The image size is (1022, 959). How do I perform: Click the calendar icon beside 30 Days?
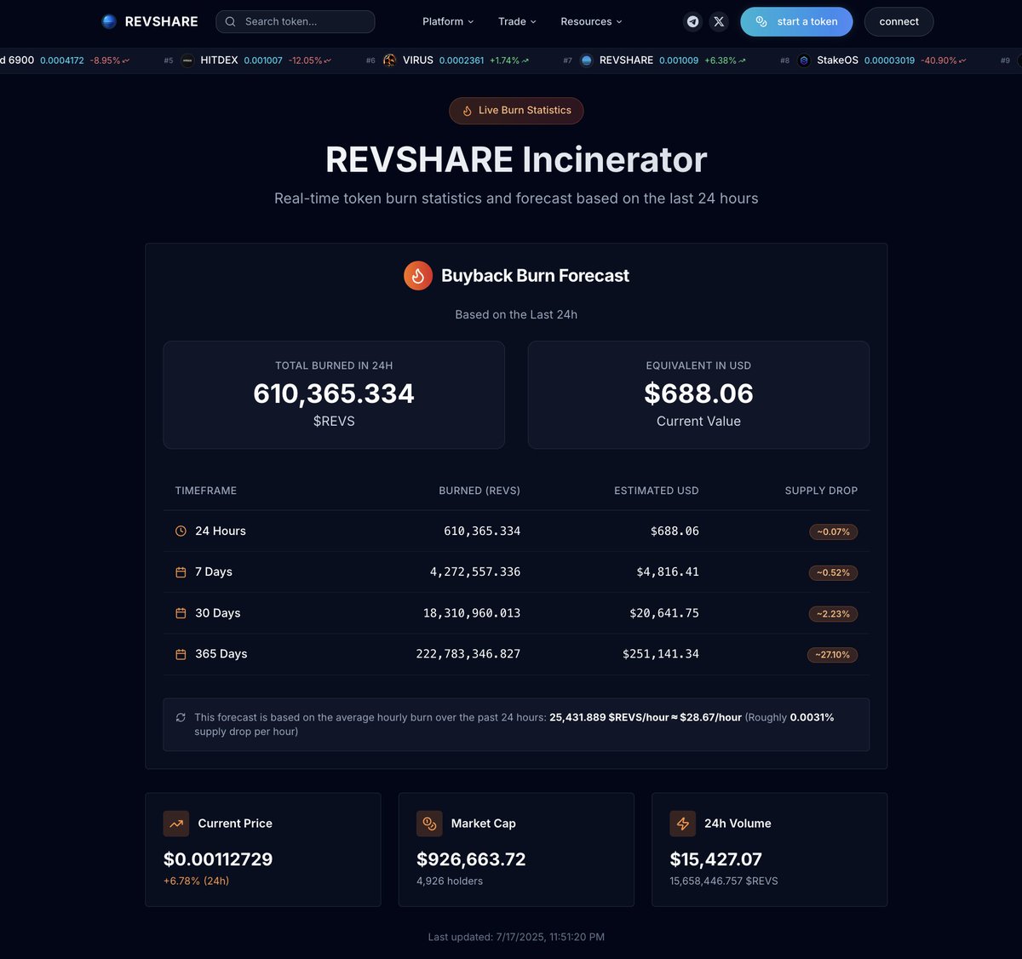click(181, 613)
